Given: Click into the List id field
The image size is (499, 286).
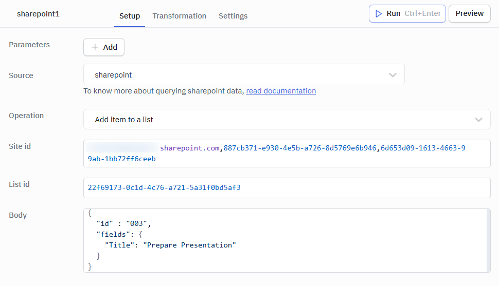Looking at the screenshot, I should click(x=287, y=188).
